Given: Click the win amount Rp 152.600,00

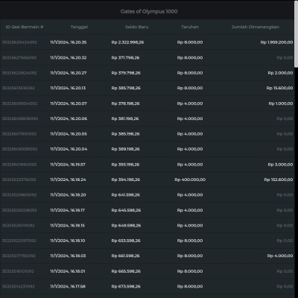Looking at the screenshot, I should [279, 180].
